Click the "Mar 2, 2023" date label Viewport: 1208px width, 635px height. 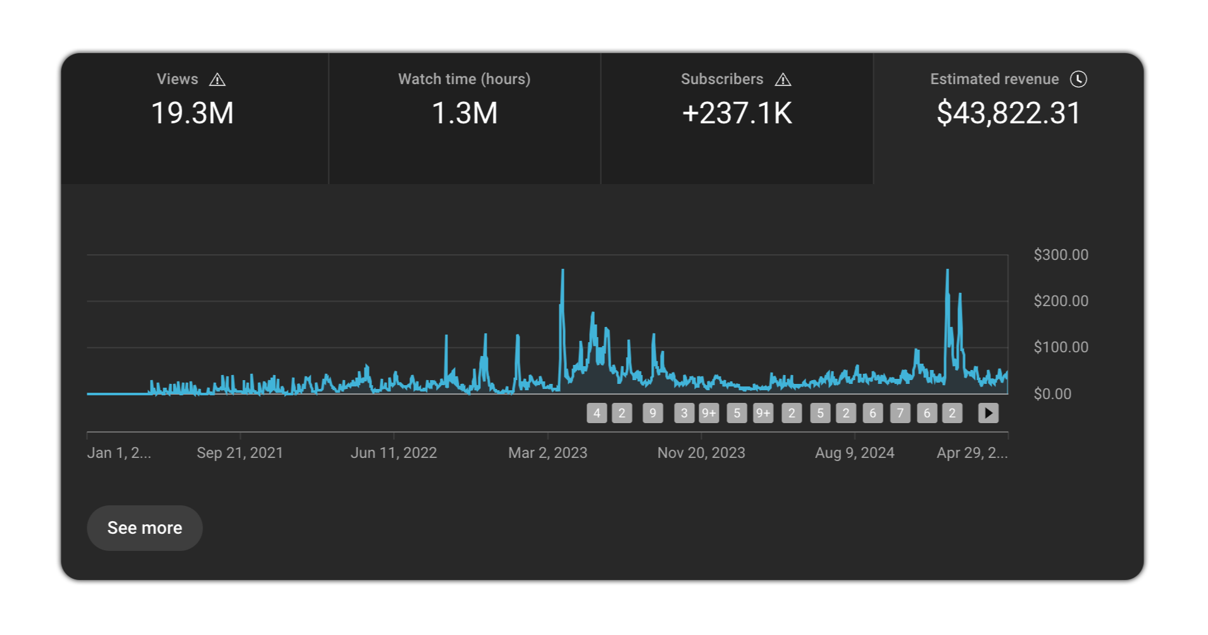pyautogui.click(x=548, y=453)
